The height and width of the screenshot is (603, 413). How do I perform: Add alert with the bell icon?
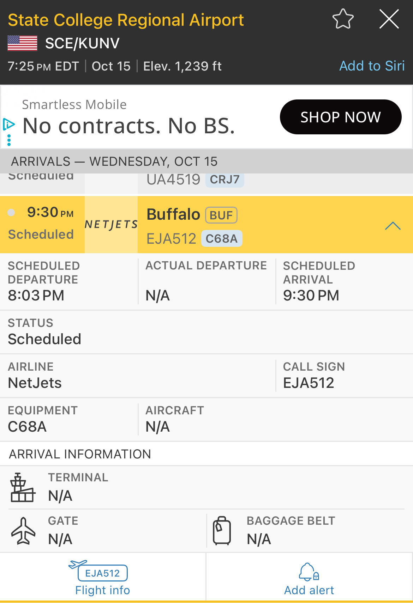click(x=309, y=578)
